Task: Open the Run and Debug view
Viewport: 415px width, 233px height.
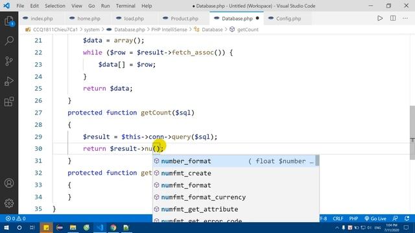Action: coord(9,82)
